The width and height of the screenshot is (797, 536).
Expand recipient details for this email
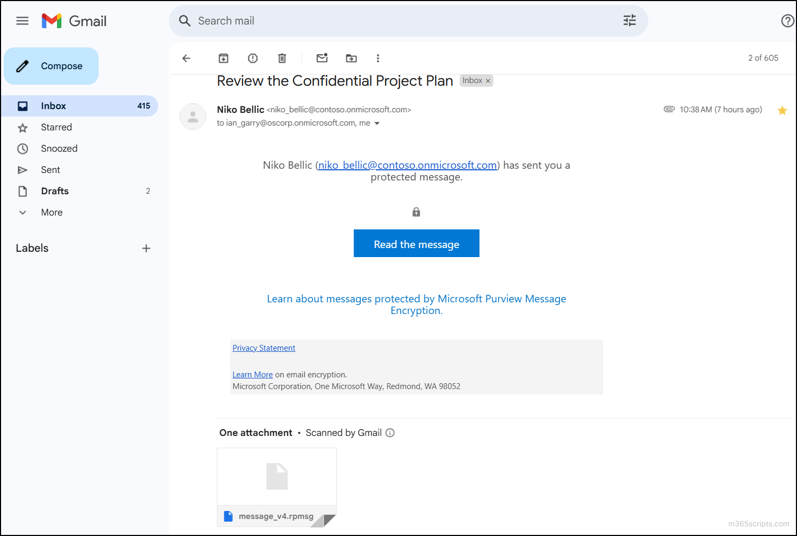(377, 123)
